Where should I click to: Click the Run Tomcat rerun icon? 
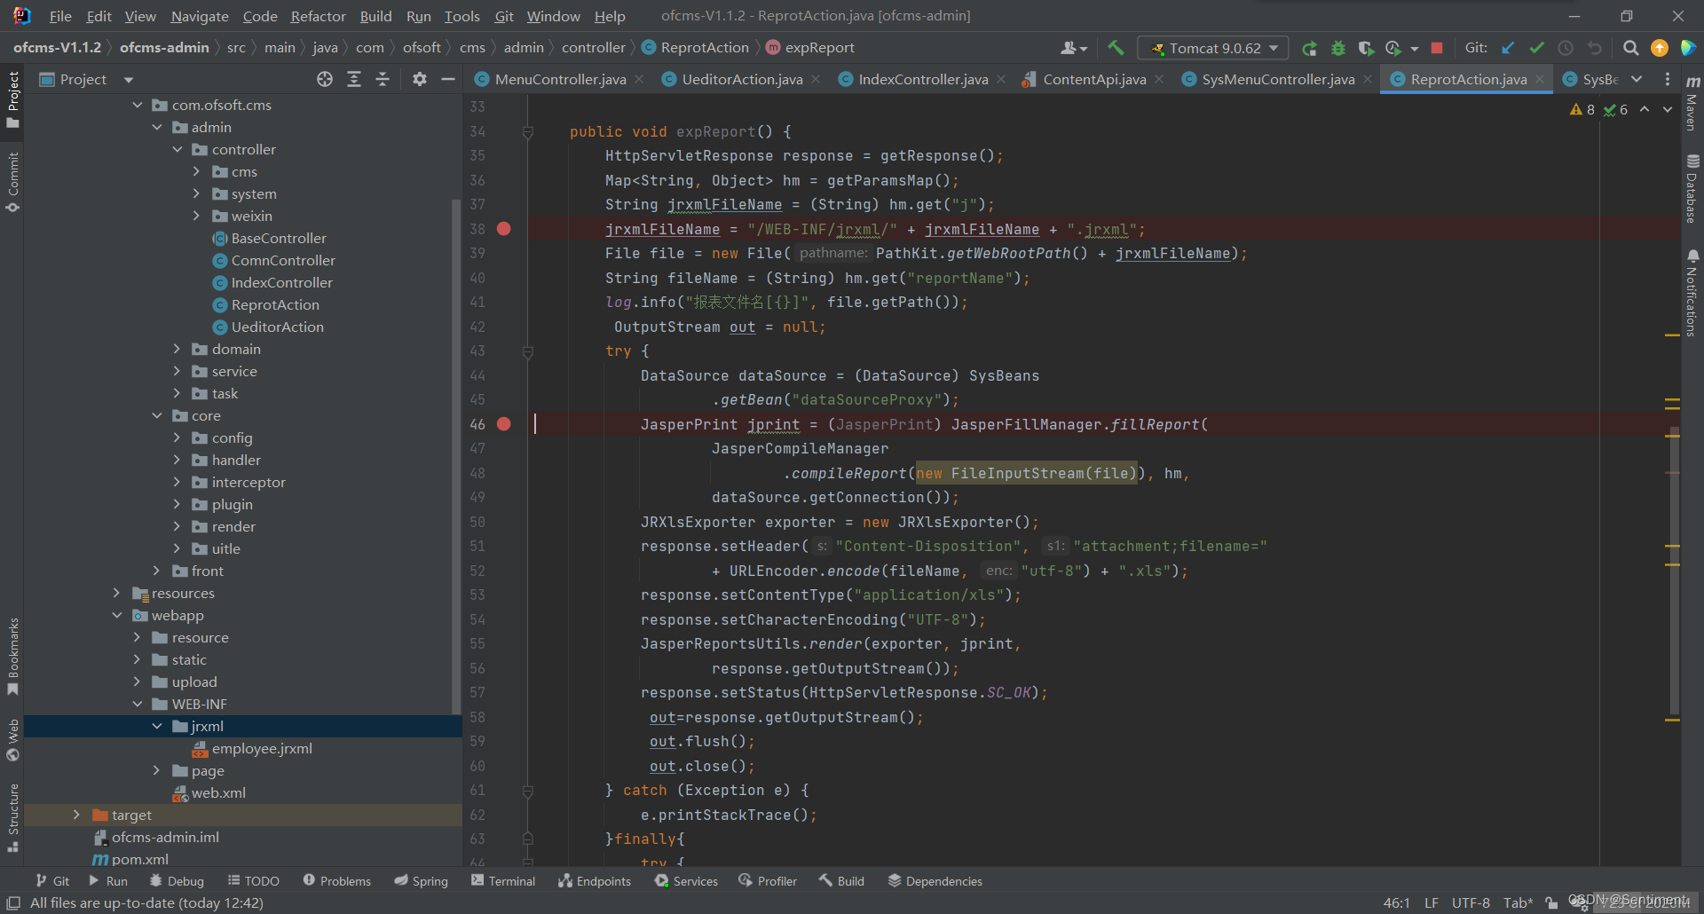(x=1309, y=48)
